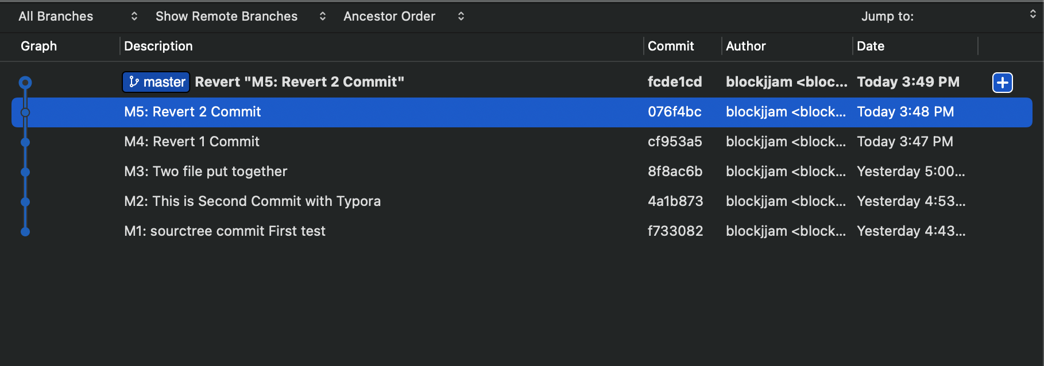This screenshot has width=1044, height=366.
Task: Click the blue plus icon on top commit
Action: (1002, 83)
